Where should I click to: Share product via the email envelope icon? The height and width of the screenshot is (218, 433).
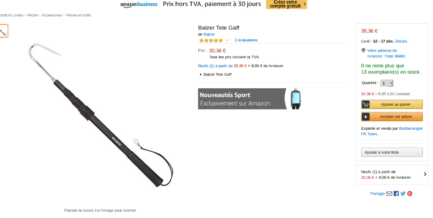coord(389,193)
